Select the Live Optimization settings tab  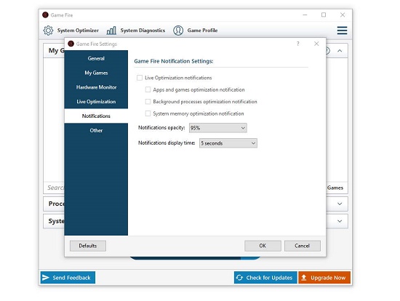[x=96, y=102]
